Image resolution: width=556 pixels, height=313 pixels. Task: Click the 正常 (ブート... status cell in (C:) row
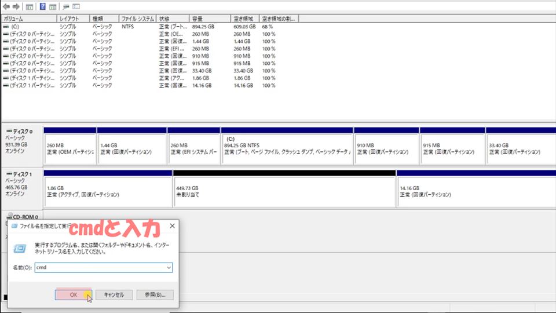click(173, 27)
